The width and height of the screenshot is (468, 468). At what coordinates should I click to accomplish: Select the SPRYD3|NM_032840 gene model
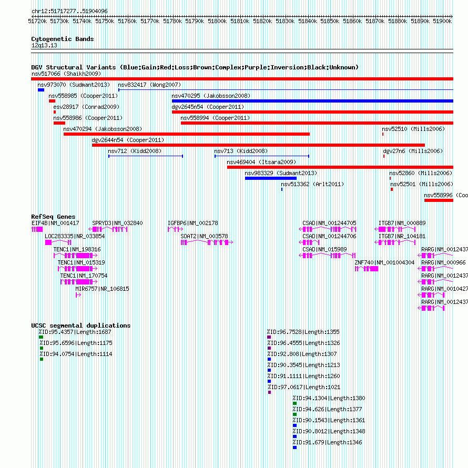(x=108, y=229)
